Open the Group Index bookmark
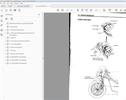This screenshot has height=100, width=126. [14, 27]
